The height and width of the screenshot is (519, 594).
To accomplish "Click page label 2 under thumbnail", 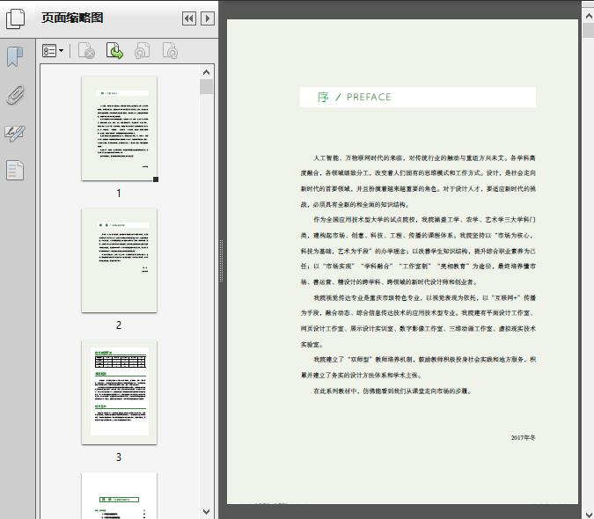I will pyautogui.click(x=119, y=325).
